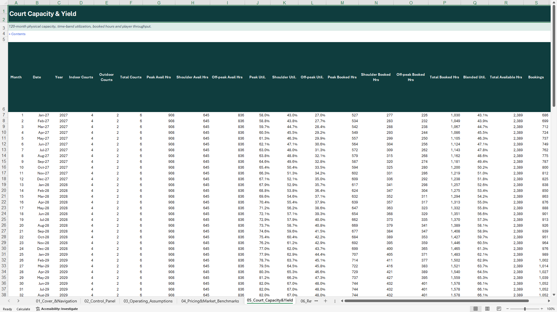
Task: Click horizontal scrollbar right arrow
Action: point(549,301)
